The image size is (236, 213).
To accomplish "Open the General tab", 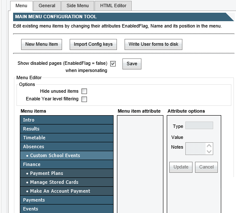I will coord(47,6).
